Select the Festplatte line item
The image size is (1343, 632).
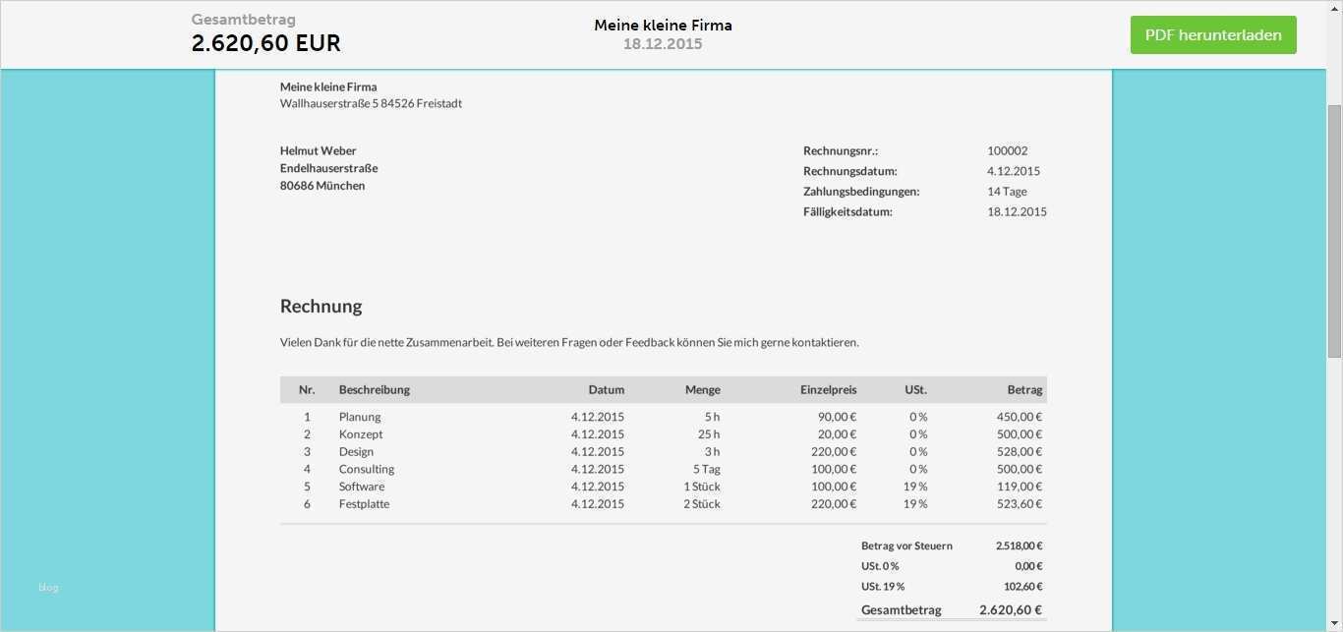click(x=364, y=504)
